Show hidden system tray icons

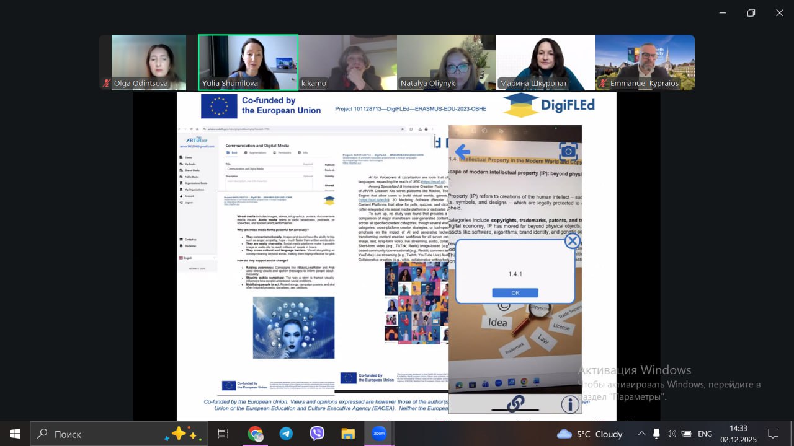(x=641, y=434)
